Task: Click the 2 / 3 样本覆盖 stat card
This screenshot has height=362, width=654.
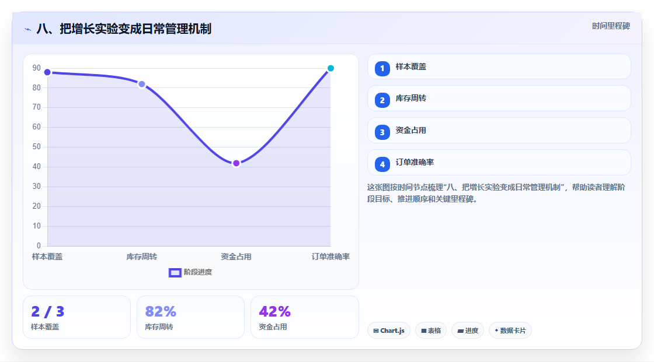Action: [76, 318]
